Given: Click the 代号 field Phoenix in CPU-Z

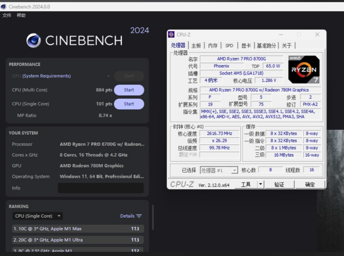Looking at the screenshot, I should pos(221,66).
